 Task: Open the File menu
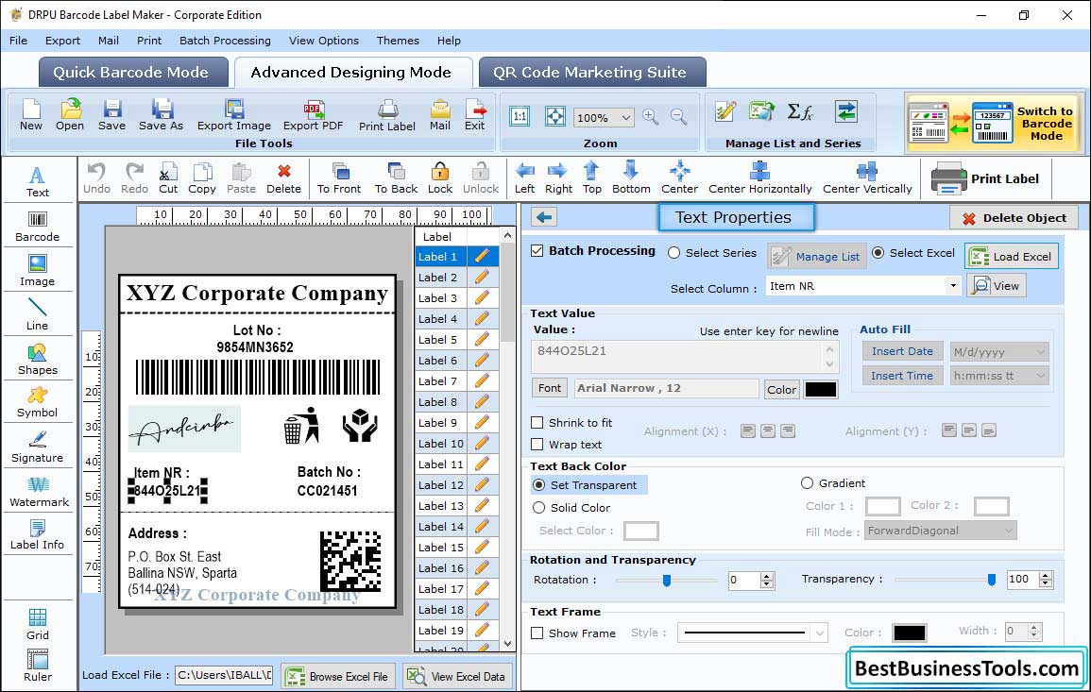[19, 41]
